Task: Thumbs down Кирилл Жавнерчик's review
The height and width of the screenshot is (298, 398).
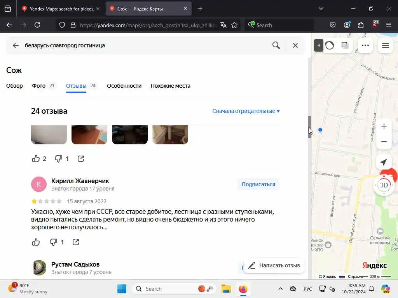Action: [x=53, y=242]
